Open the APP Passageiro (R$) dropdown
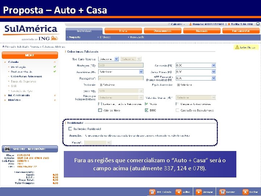261x196 pixels. pyautogui.click(x=196, y=78)
